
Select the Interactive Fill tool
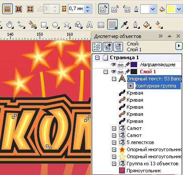pos(159,25)
